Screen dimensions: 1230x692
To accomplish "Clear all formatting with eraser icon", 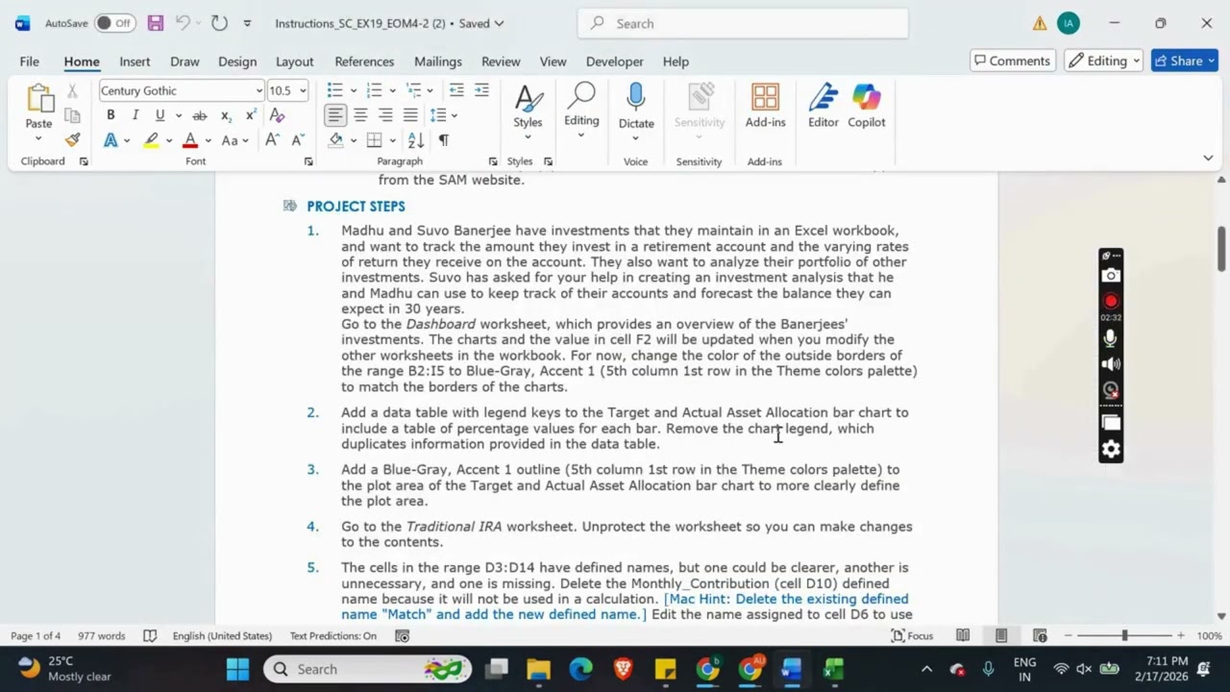I will coord(277,115).
